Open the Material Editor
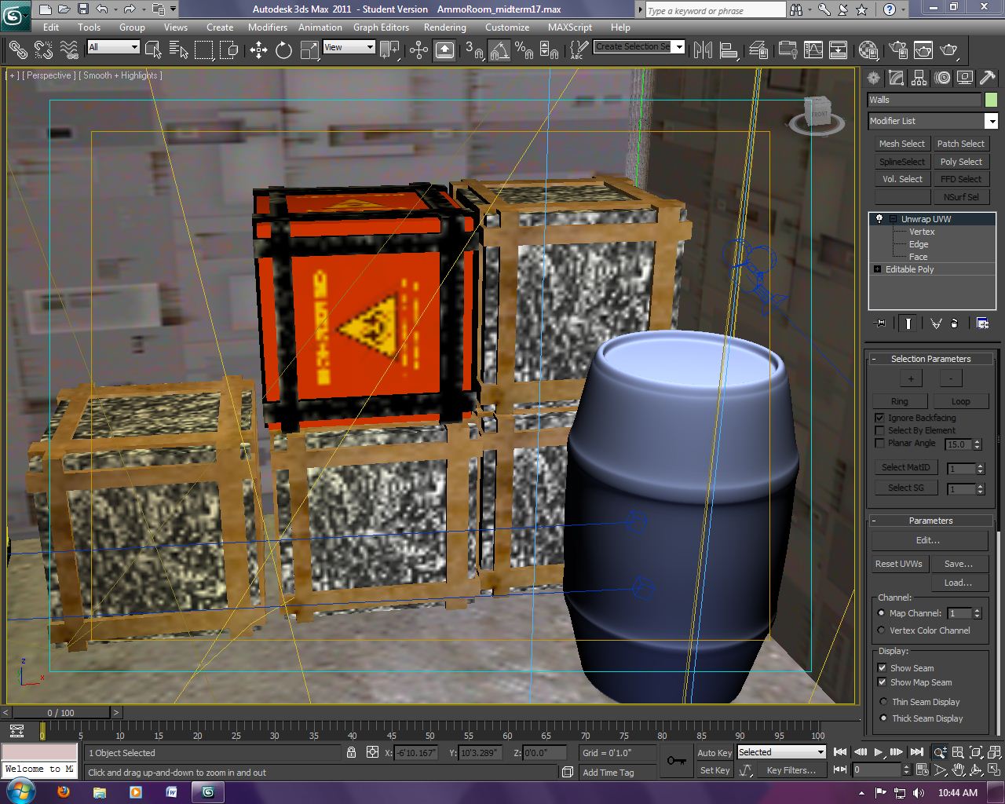This screenshot has height=804, width=1005. (x=868, y=50)
